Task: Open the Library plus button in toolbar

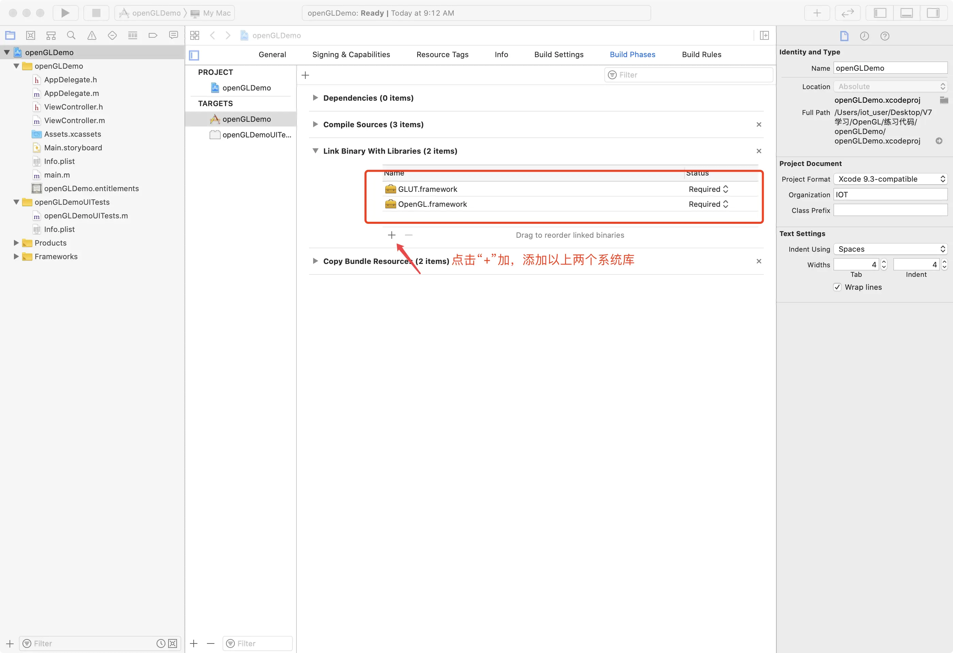Action: [x=817, y=13]
